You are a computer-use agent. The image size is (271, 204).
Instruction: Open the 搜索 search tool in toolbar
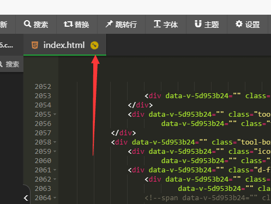point(36,25)
